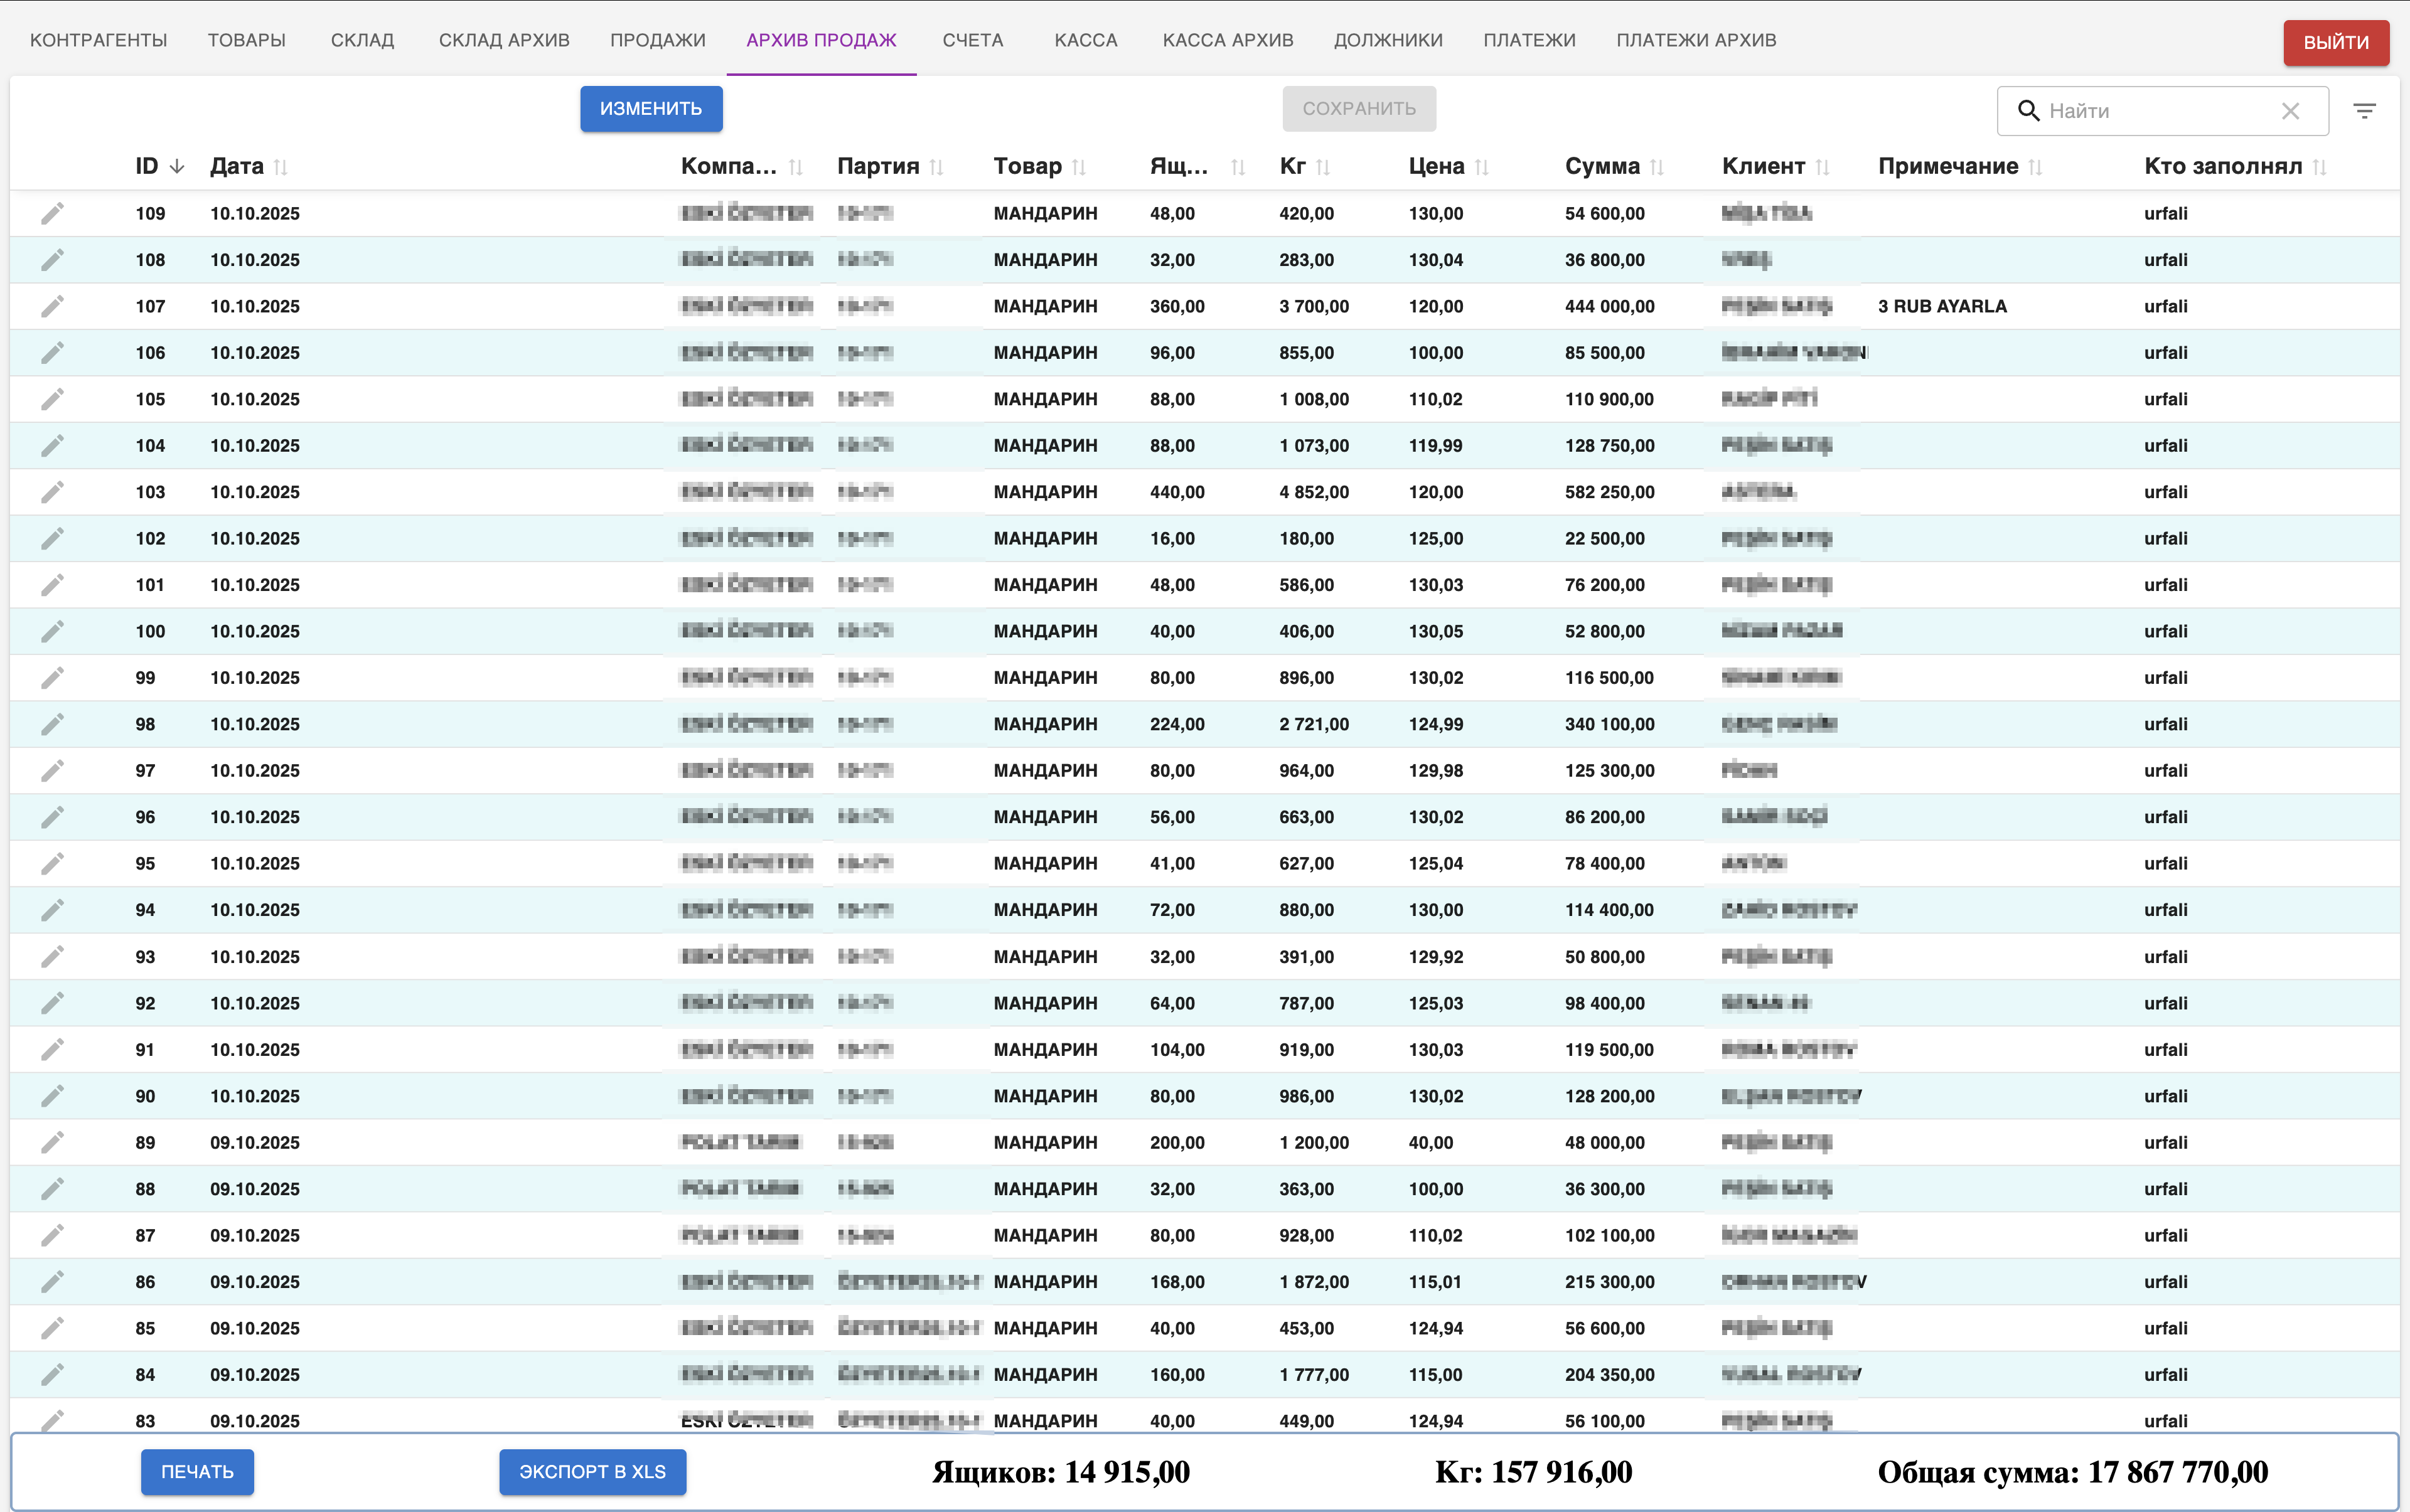This screenshot has width=2410, height=1512.
Task: Click the filter list icon beside search
Action: (x=2364, y=111)
